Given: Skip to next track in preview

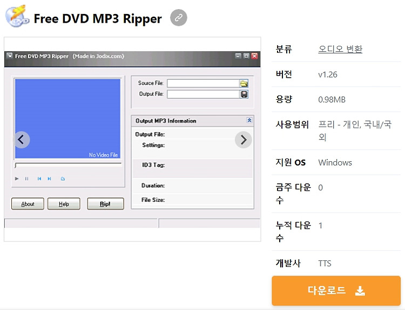Looking at the screenshot, I should pos(49,178).
